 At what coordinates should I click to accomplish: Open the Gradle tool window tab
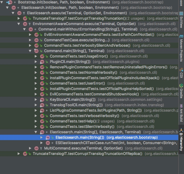point(181,91)
